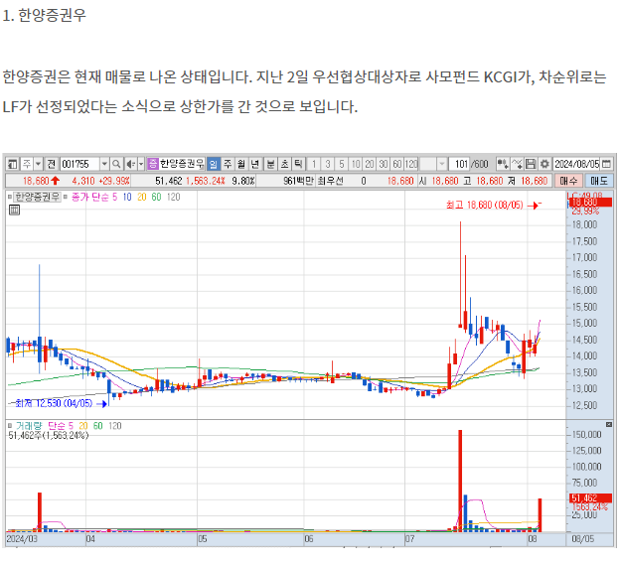The width and height of the screenshot is (621, 565).
Task: Click the add indicator candlestick icon
Action: coord(503,164)
